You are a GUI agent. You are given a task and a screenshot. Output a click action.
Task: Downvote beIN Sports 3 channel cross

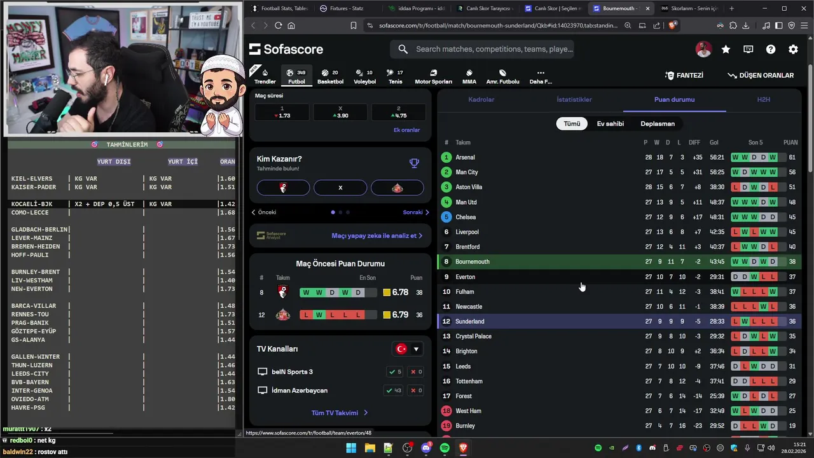point(417,371)
